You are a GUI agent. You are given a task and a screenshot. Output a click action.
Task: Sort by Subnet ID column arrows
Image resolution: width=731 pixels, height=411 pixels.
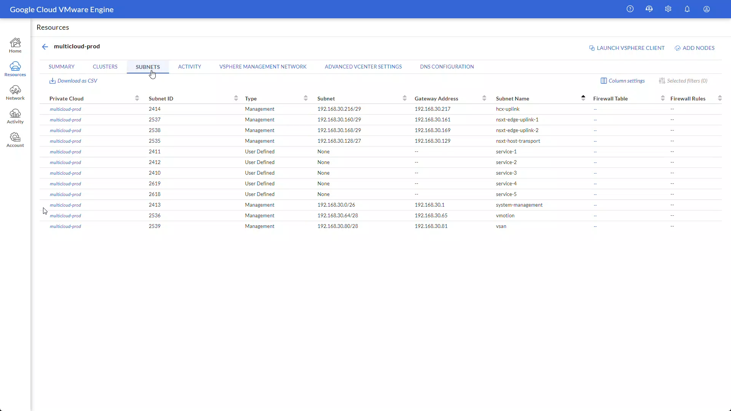click(236, 98)
